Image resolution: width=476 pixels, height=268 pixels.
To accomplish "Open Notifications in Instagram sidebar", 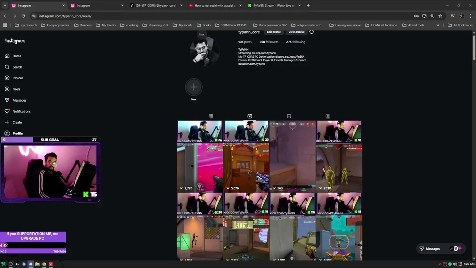I will (17, 111).
